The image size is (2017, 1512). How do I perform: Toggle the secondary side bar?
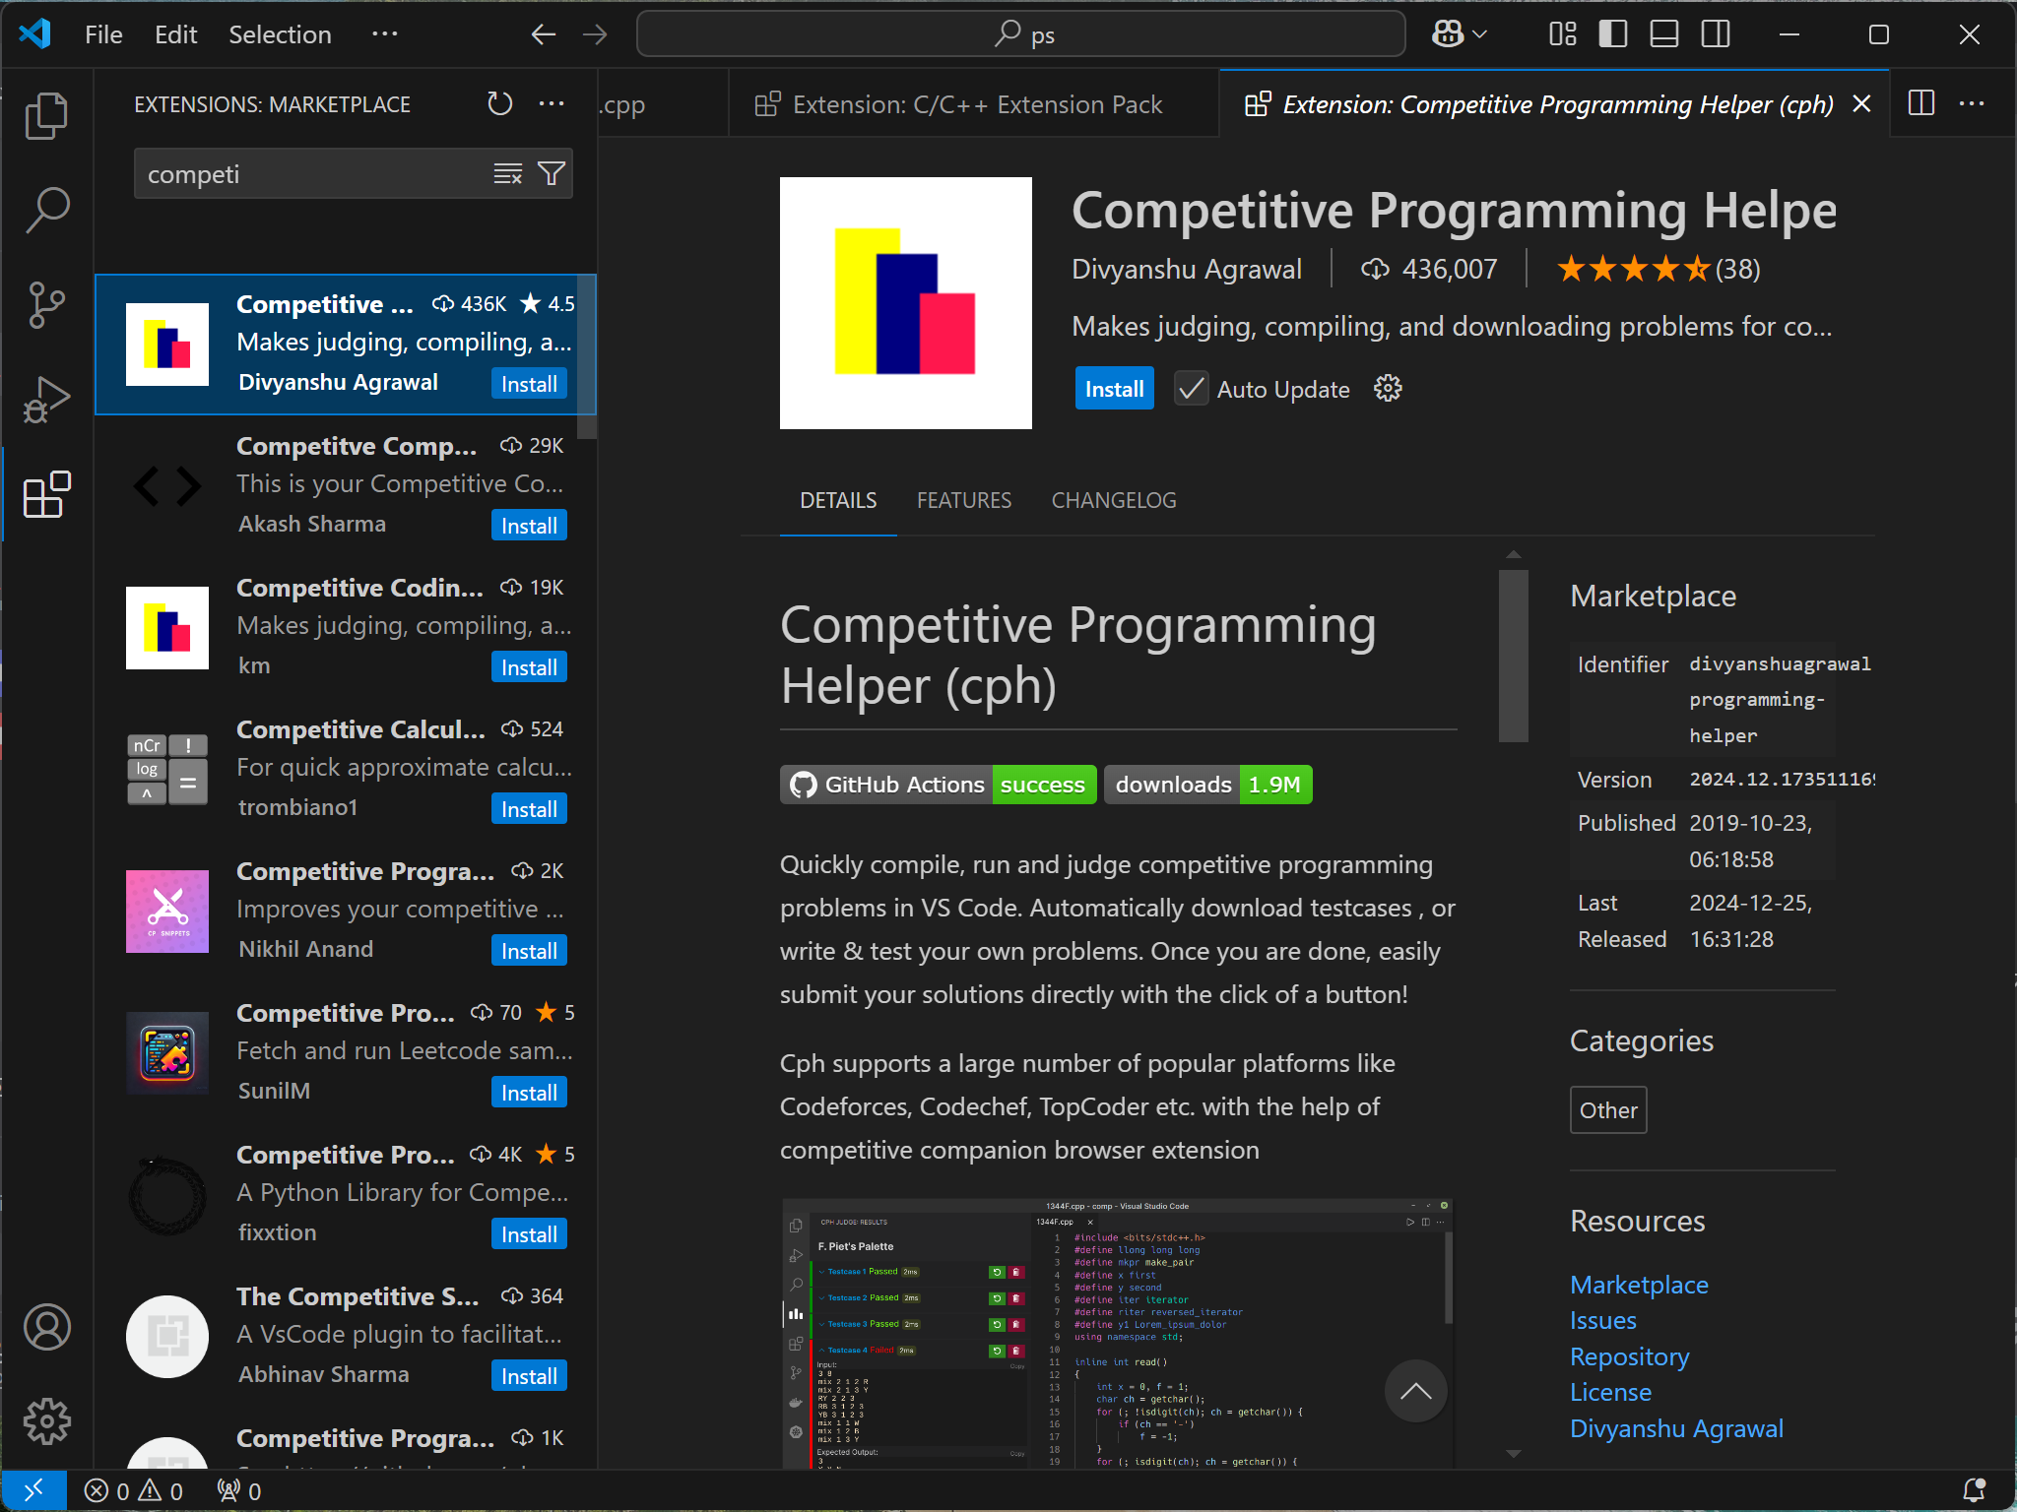tap(1716, 35)
